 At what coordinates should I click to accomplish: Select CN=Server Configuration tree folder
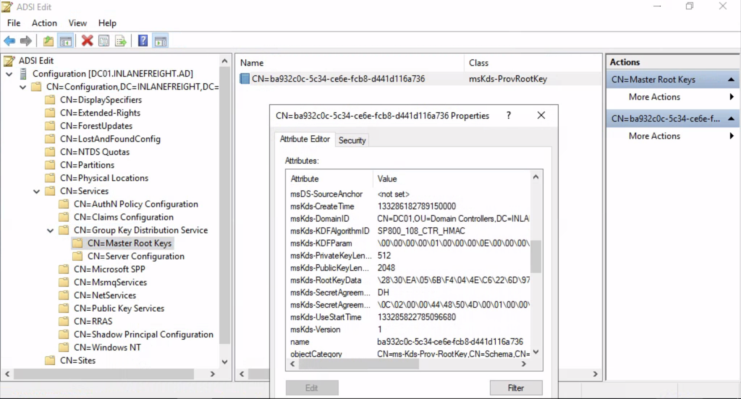(136, 256)
